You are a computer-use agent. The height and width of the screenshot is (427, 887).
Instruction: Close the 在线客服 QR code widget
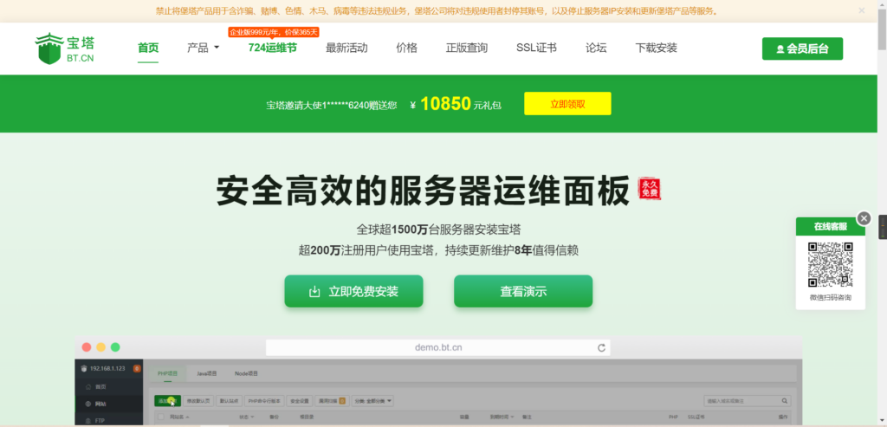pos(863,218)
